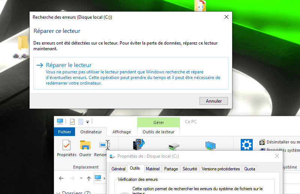Open the Affichage ribbon tab
300x194 pixels.
[121, 132]
